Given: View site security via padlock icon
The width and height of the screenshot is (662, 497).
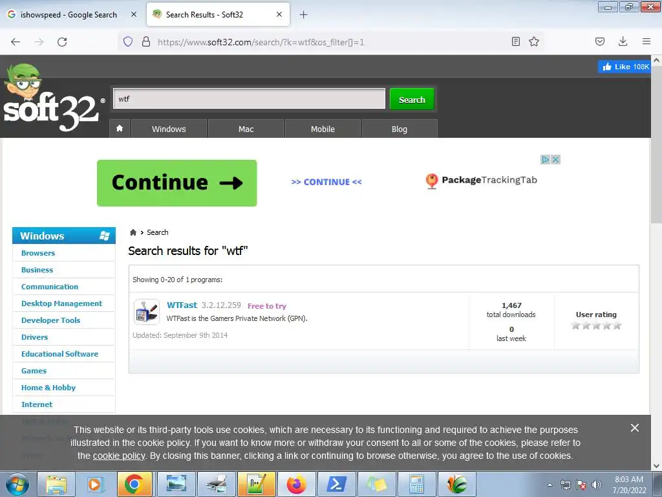Looking at the screenshot, I should pos(146,41).
